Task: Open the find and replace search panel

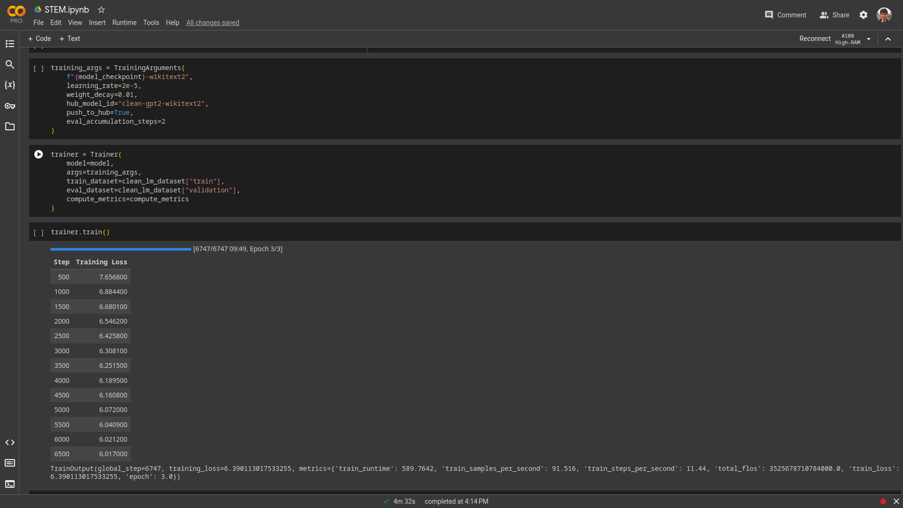Action: 10,64
